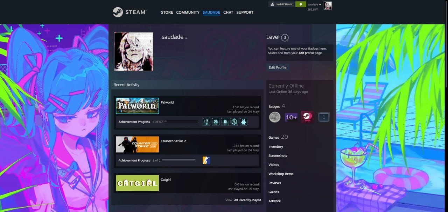
Task: Click the Level 3 circle icon
Action: click(285, 37)
